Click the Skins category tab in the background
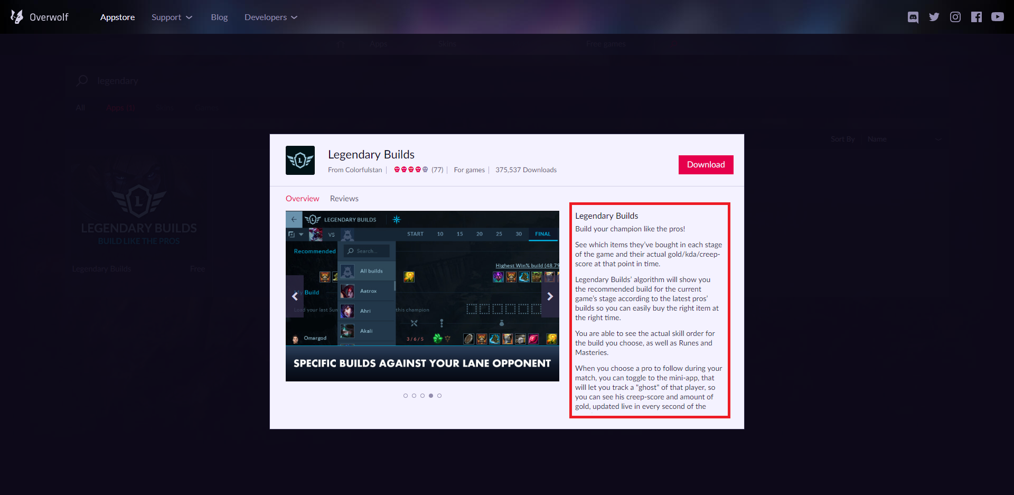 (x=447, y=44)
